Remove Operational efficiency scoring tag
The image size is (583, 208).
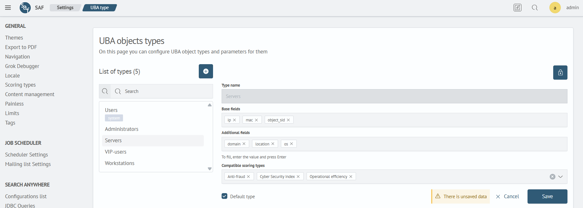[x=351, y=177]
